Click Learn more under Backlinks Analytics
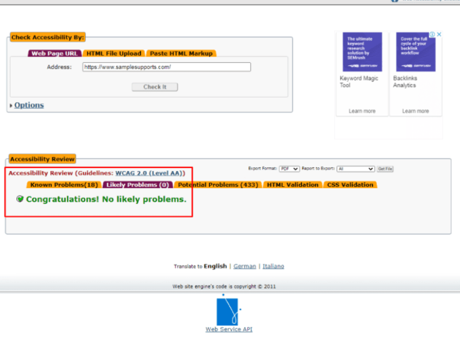The height and width of the screenshot is (345, 460). coord(415,111)
